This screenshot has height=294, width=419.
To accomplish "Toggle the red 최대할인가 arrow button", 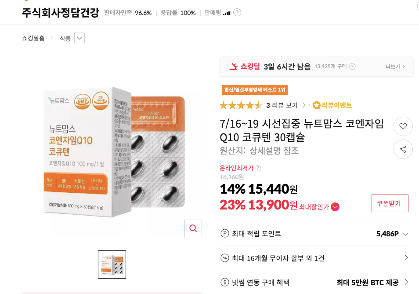I will (335, 207).
